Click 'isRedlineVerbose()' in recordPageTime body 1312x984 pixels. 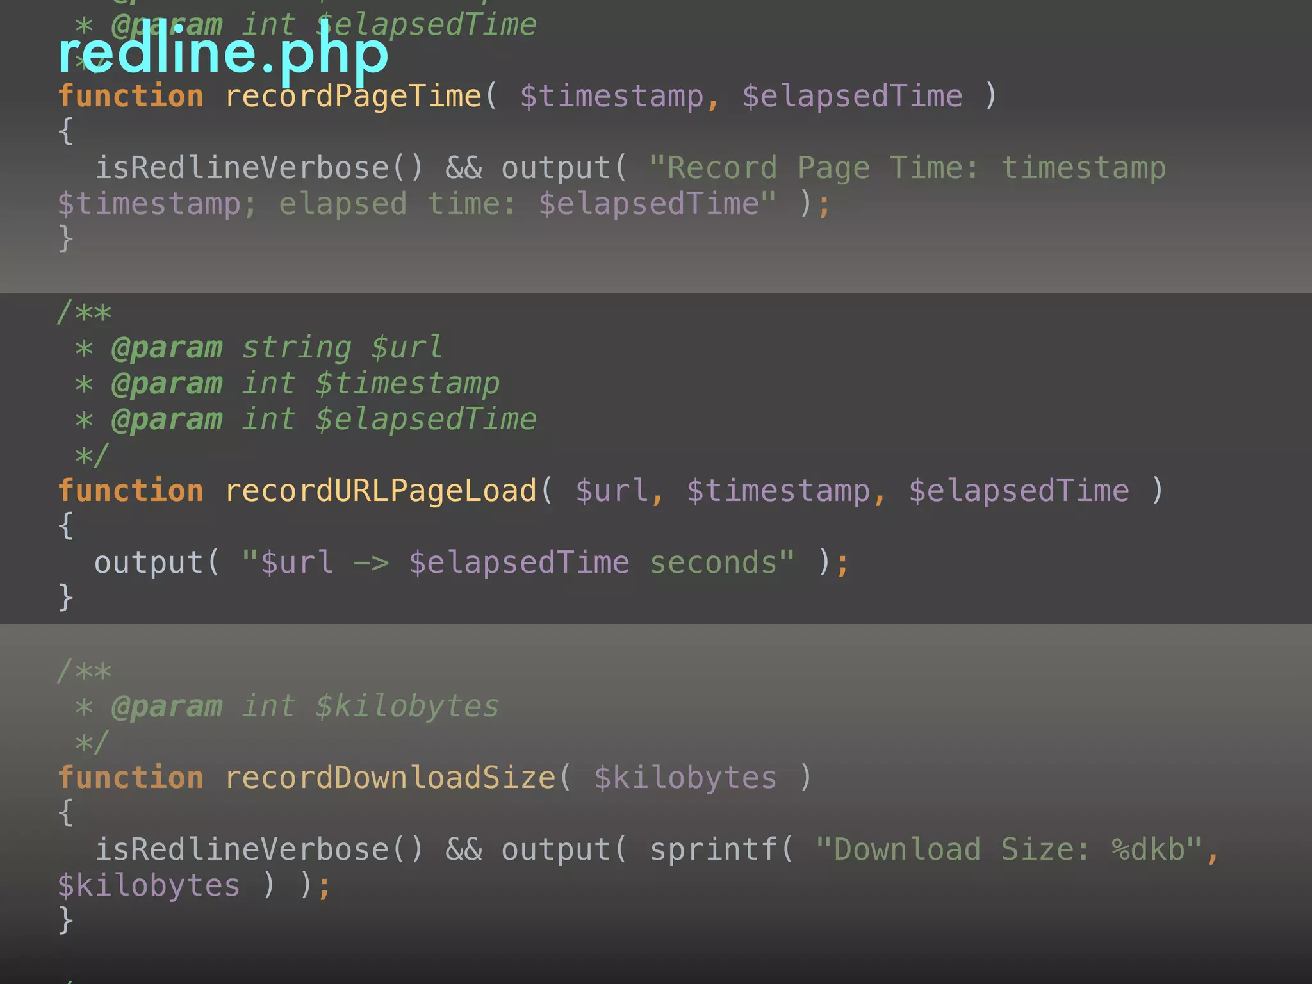pyautogui.click(x=259, y=168)
